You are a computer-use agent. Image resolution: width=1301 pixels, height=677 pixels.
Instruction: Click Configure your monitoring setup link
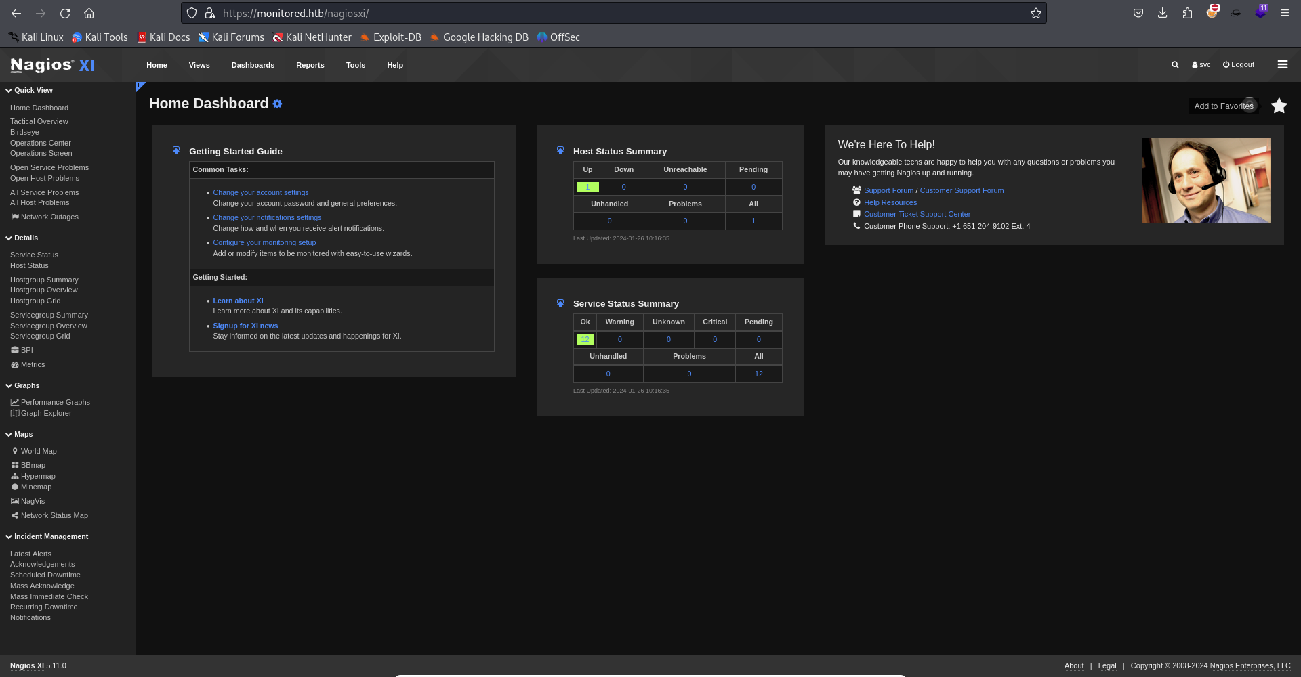click(x=264, y=242)
